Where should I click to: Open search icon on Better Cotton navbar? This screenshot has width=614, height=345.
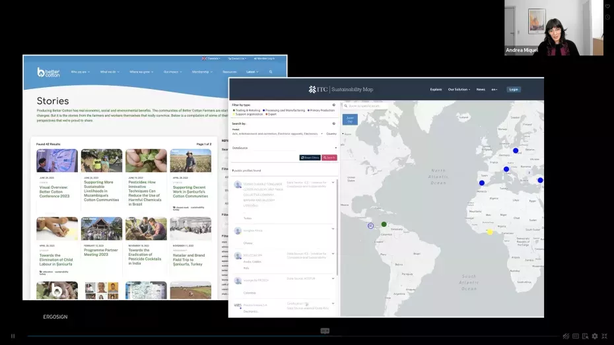(x=271, y=72)
